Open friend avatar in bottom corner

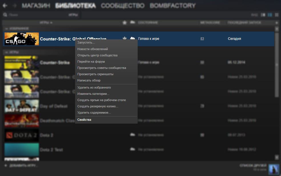click(x=274, y=169)
